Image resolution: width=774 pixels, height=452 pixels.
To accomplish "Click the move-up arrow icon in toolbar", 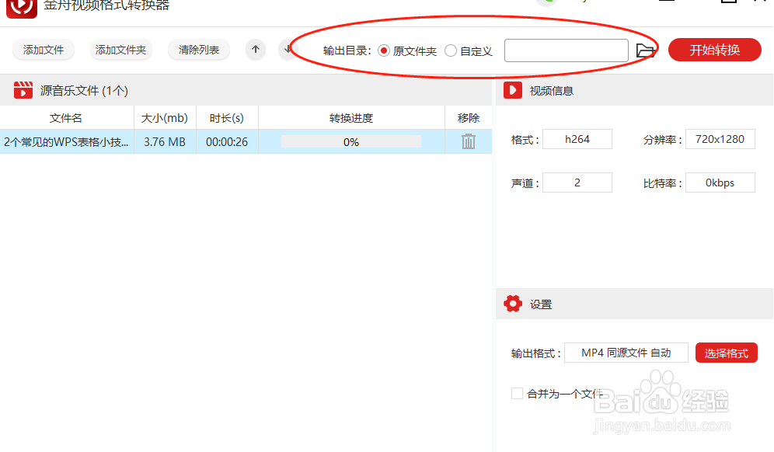I will 255,49.
